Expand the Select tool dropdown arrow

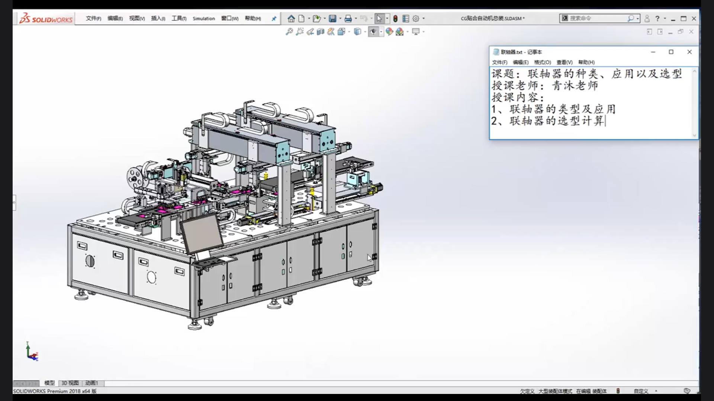[387, 18]
